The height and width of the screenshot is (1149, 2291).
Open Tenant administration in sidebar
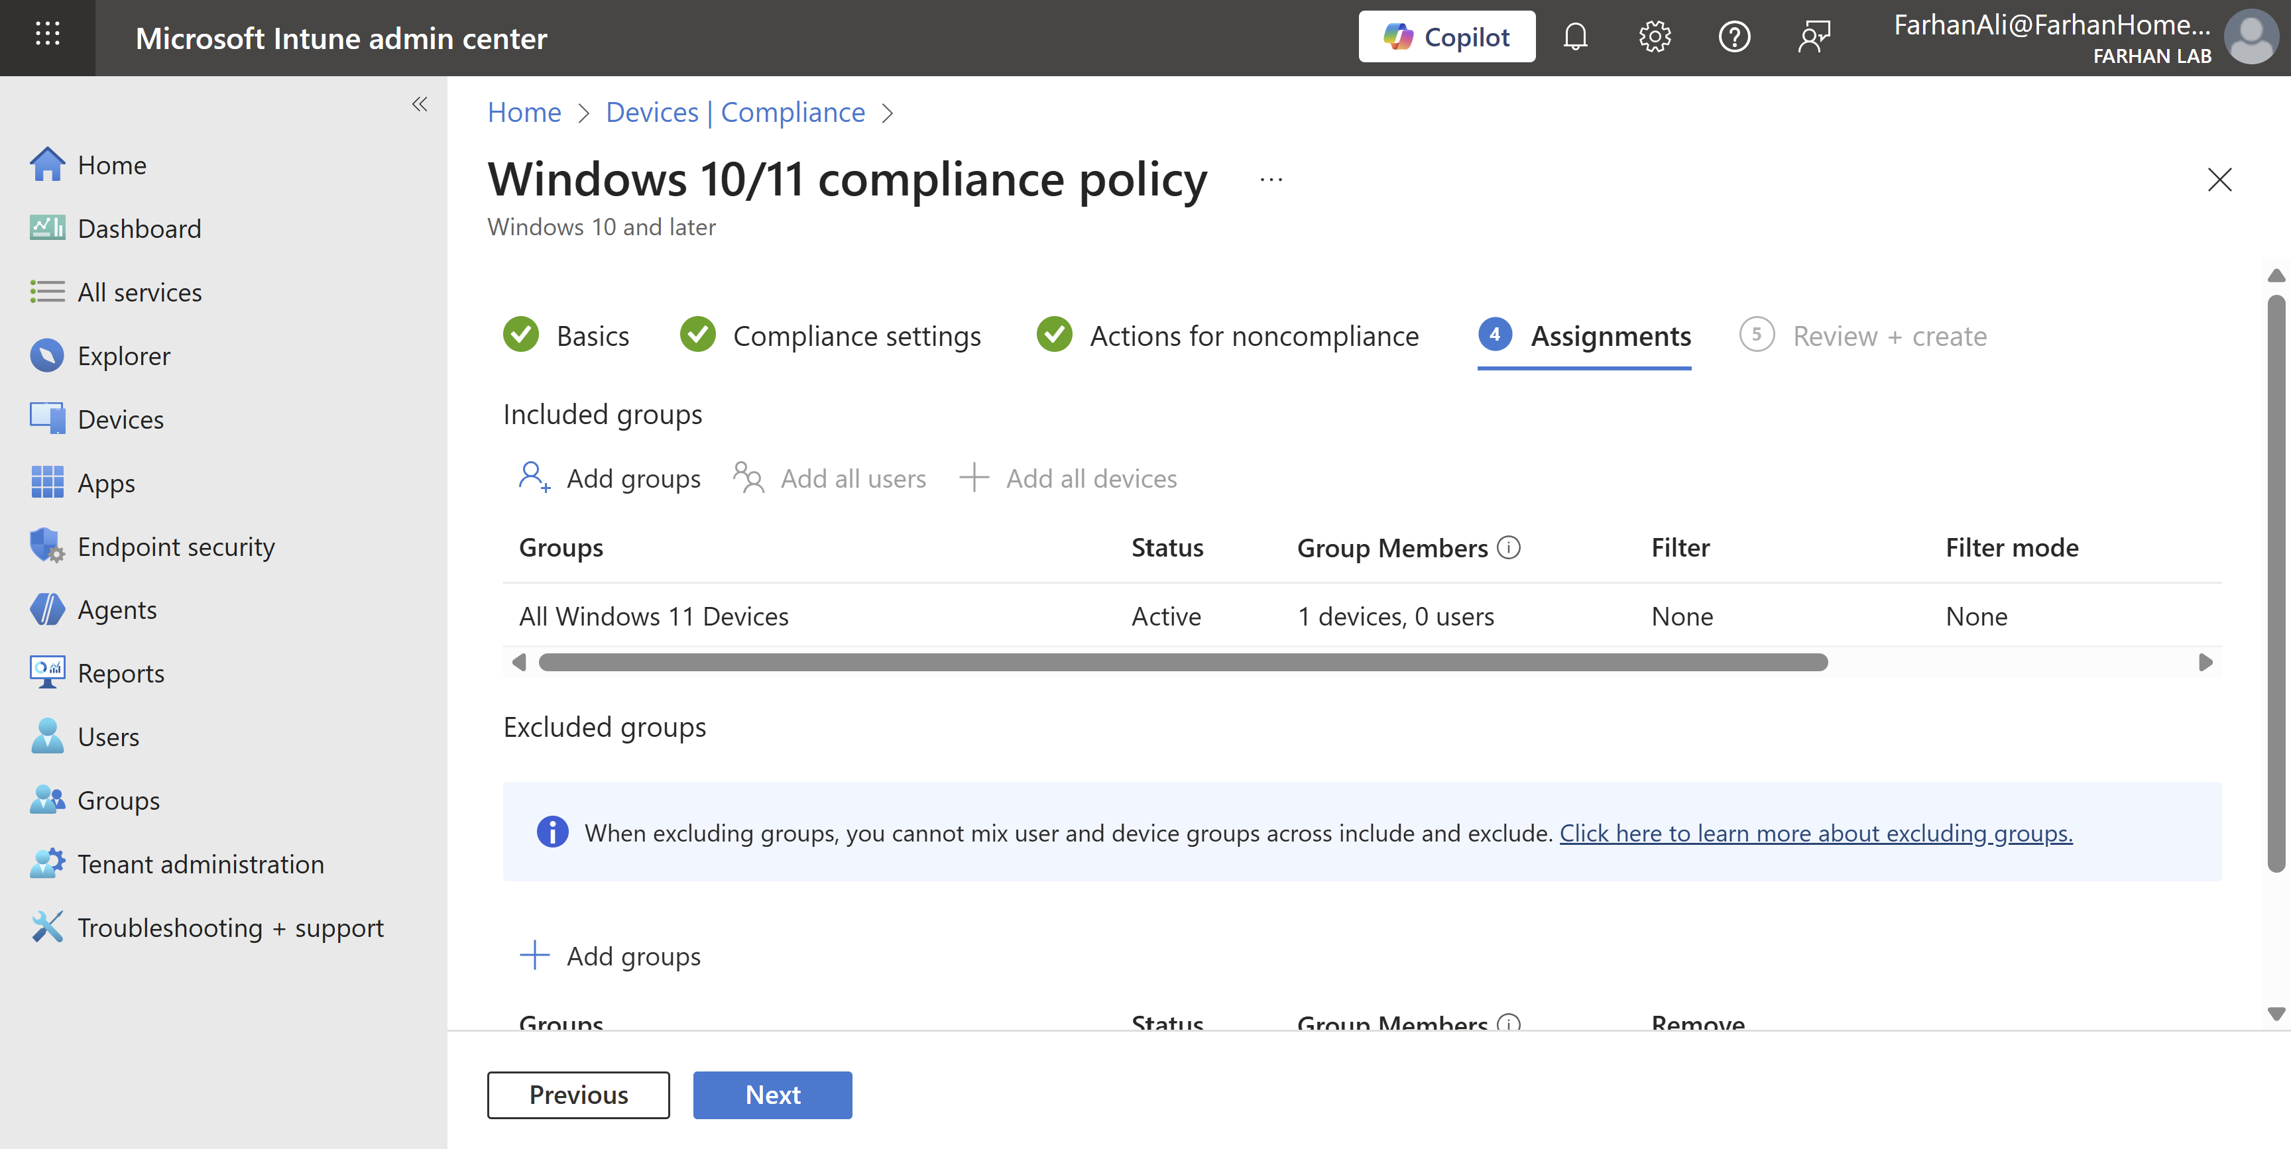tap(200, 863)
